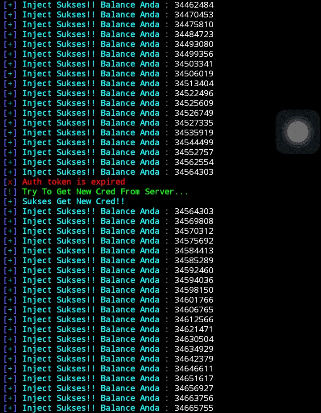
Task: Click the red [x] error marker
Action: coord(10,182)
